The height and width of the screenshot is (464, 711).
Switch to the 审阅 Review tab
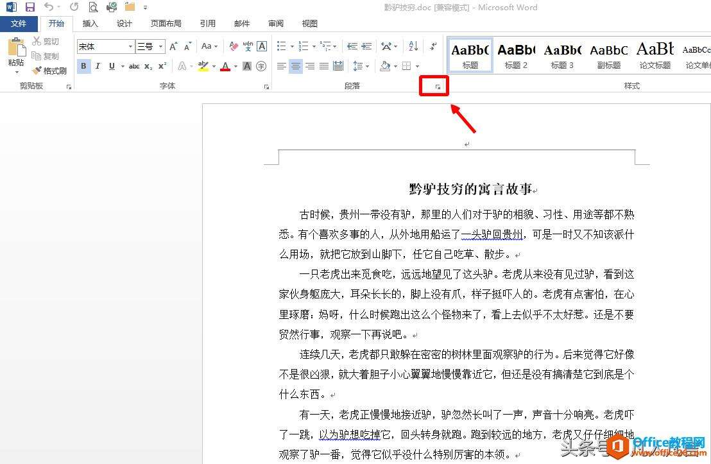(x=276, y=24)
